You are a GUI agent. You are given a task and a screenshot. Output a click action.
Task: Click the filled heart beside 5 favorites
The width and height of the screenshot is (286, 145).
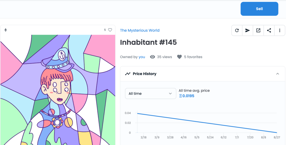pyautogui.click(x=180, y=57)
